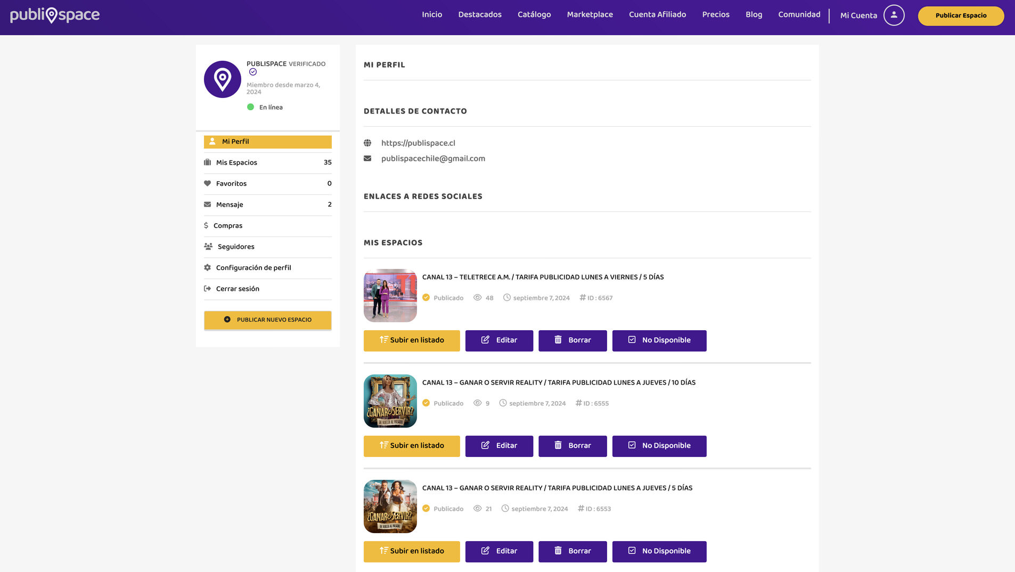This screenshot has width=1015, height=572.
Task: Click the hash ID icon for listing 6553
Action: coord(581,509)
